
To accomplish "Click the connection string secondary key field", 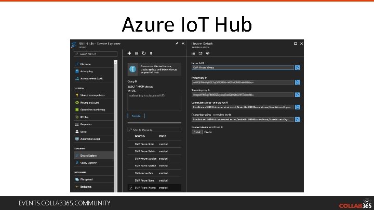I will [243, 120].
